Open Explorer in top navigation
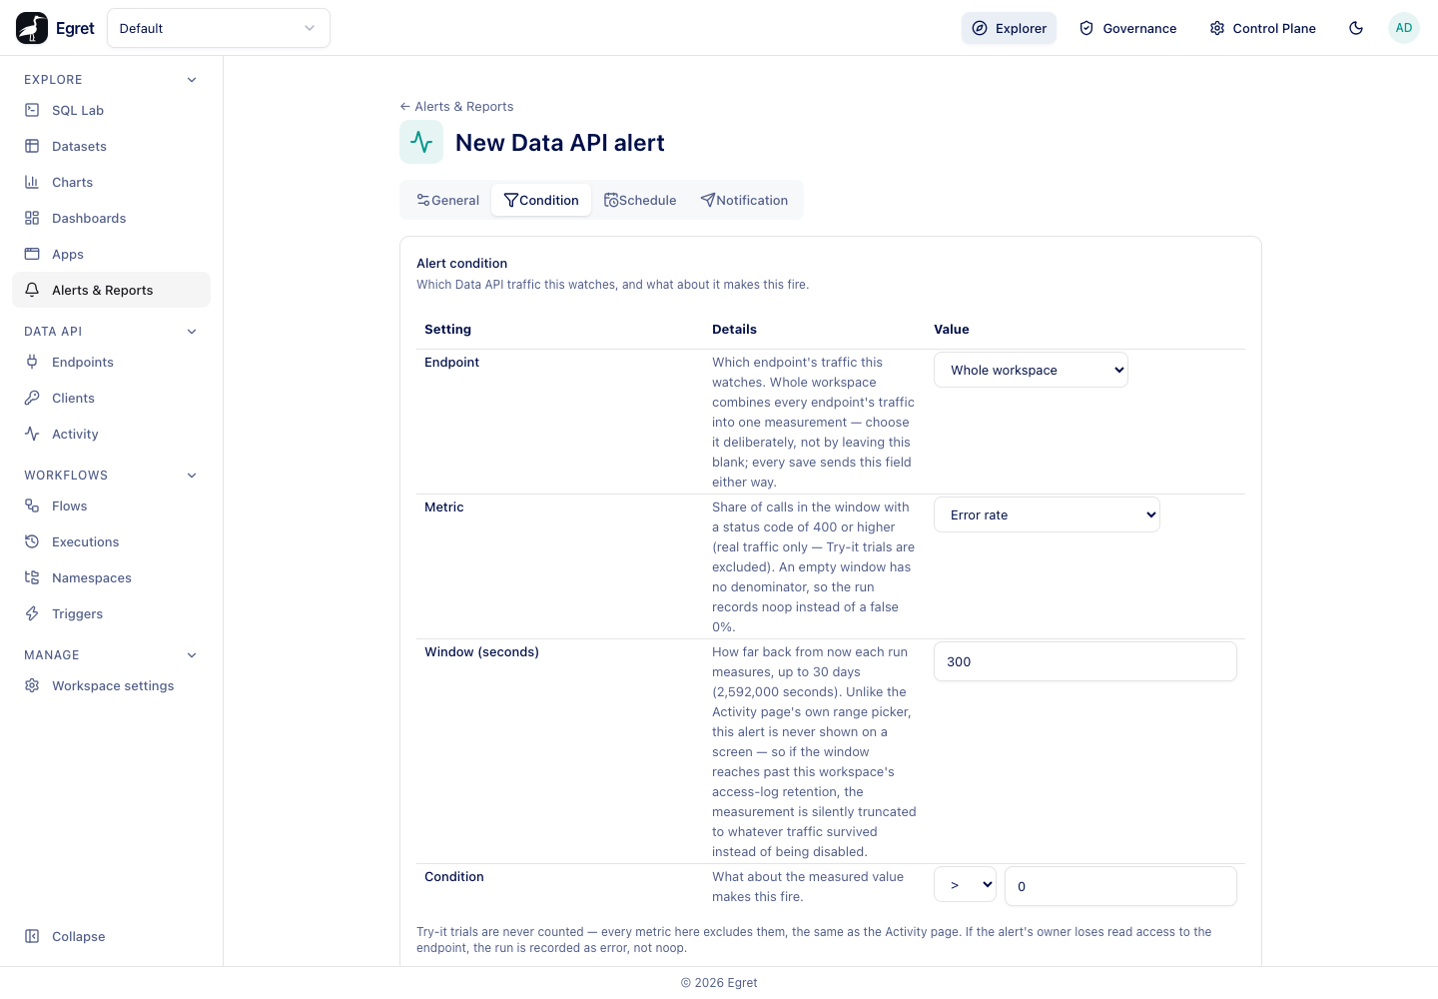Image resolution: width=1438 pixels, height=999 pixels. [1009, 28]
